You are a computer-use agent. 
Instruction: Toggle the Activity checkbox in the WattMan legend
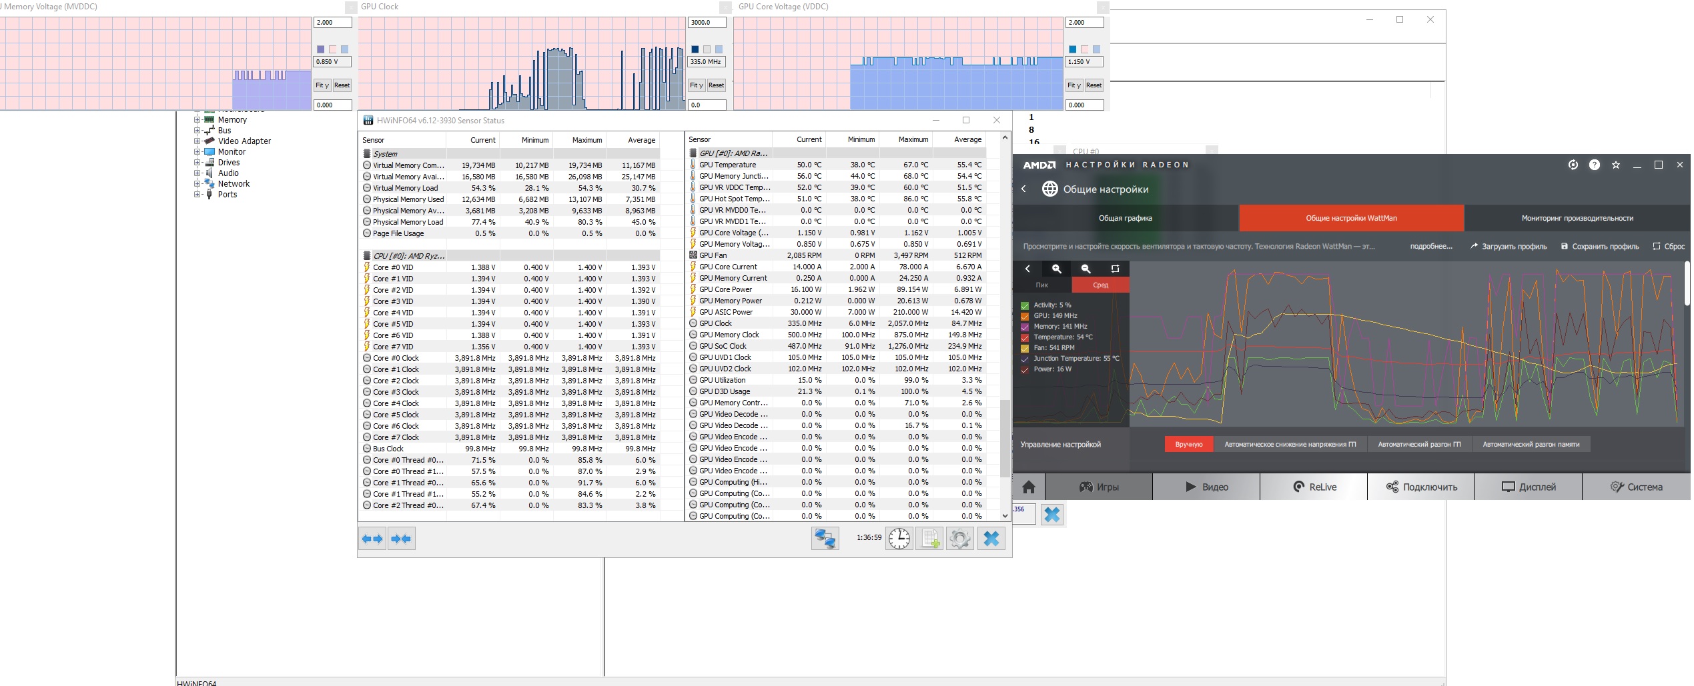[x=1025, y=306]
